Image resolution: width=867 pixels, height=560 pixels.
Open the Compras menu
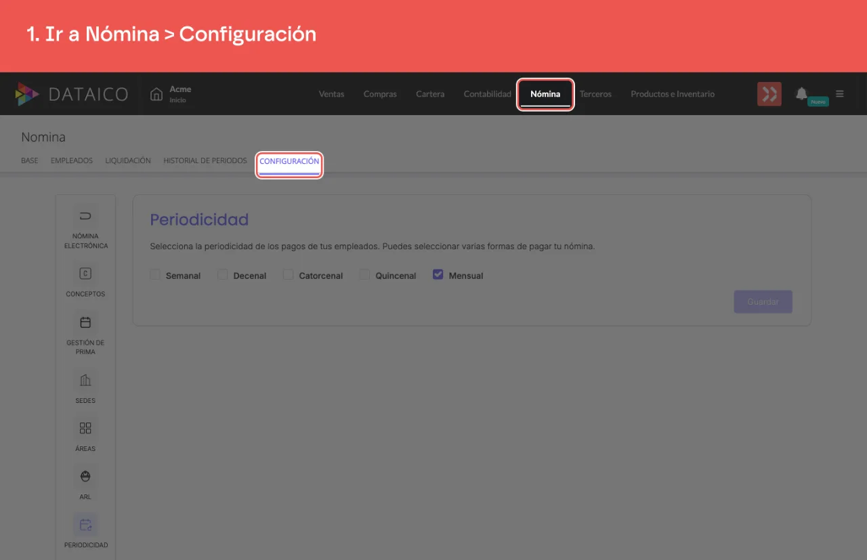(380, 94)
